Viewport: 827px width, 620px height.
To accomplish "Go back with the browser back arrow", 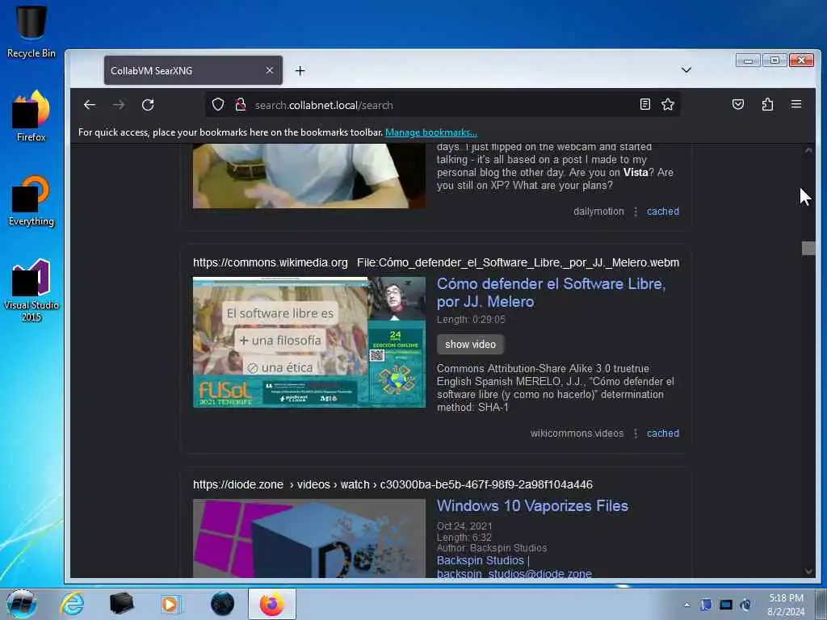I will [90, 105].
